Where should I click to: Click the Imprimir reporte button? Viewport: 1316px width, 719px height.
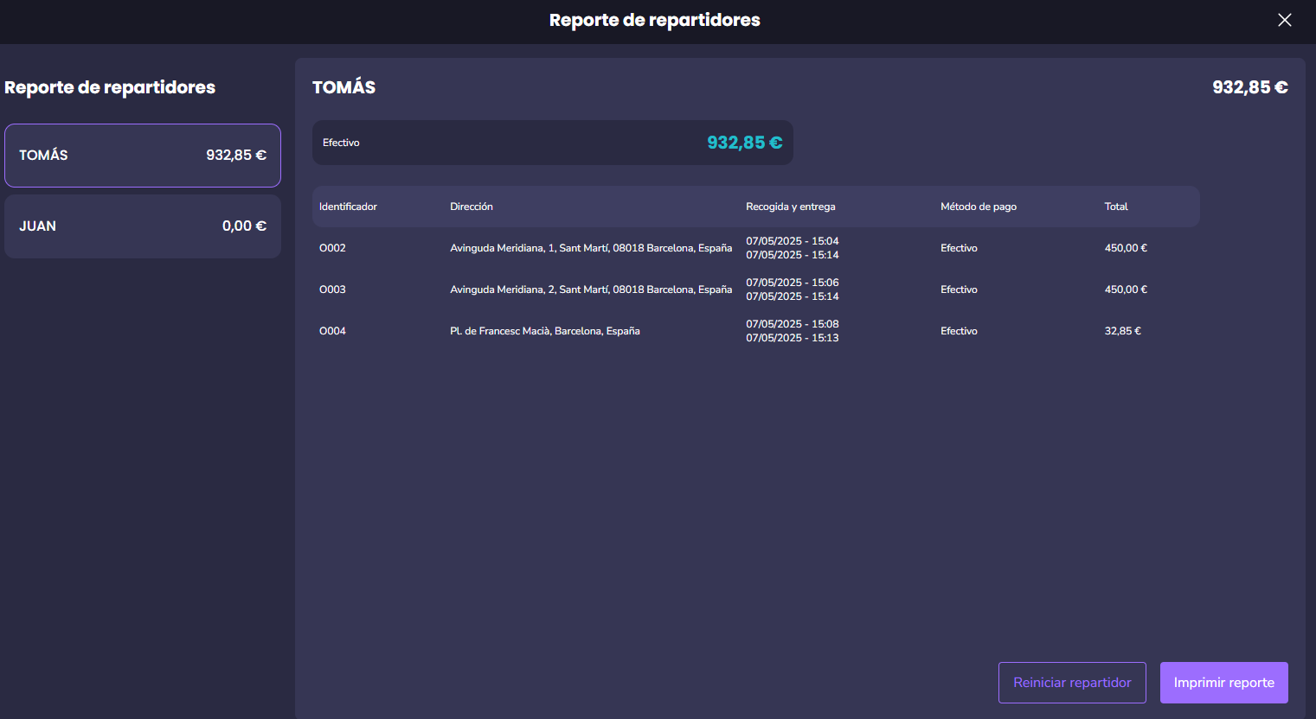[x=1223, y=683]
